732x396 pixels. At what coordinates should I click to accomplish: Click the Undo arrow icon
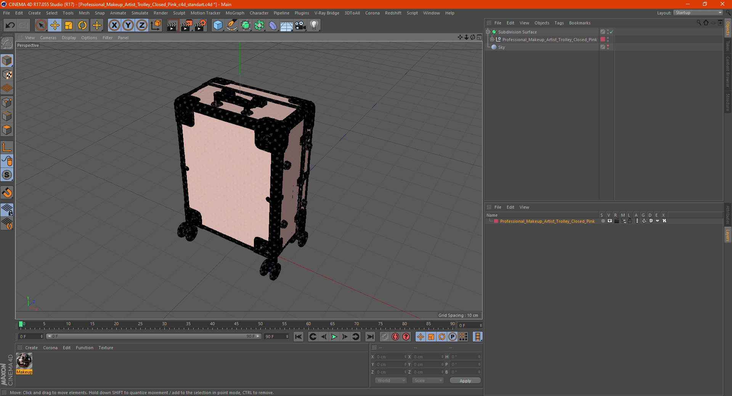coord(10,26)
